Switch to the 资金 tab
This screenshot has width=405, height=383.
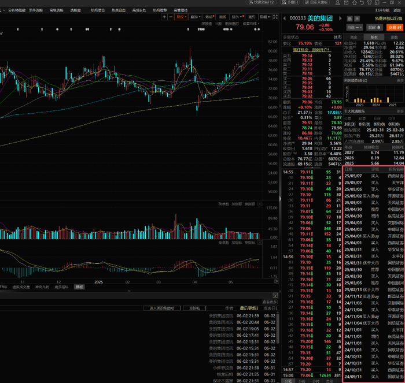tap(354, 36)
